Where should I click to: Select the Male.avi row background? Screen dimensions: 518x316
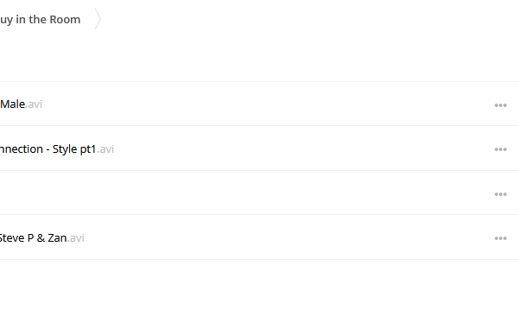259,104
